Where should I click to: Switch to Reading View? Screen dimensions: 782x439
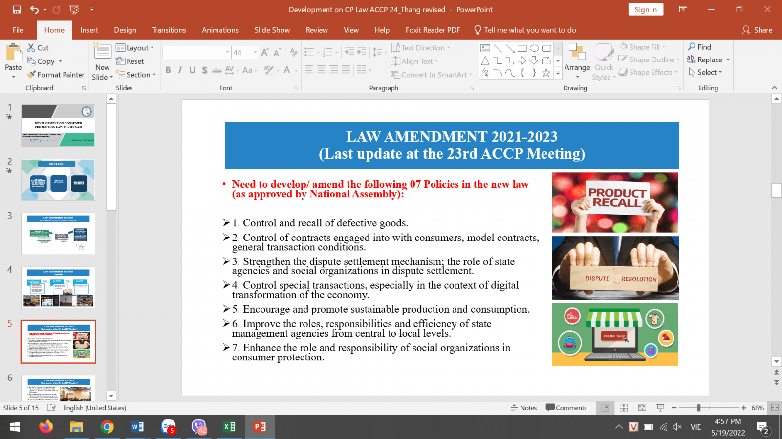coord(642,408)
